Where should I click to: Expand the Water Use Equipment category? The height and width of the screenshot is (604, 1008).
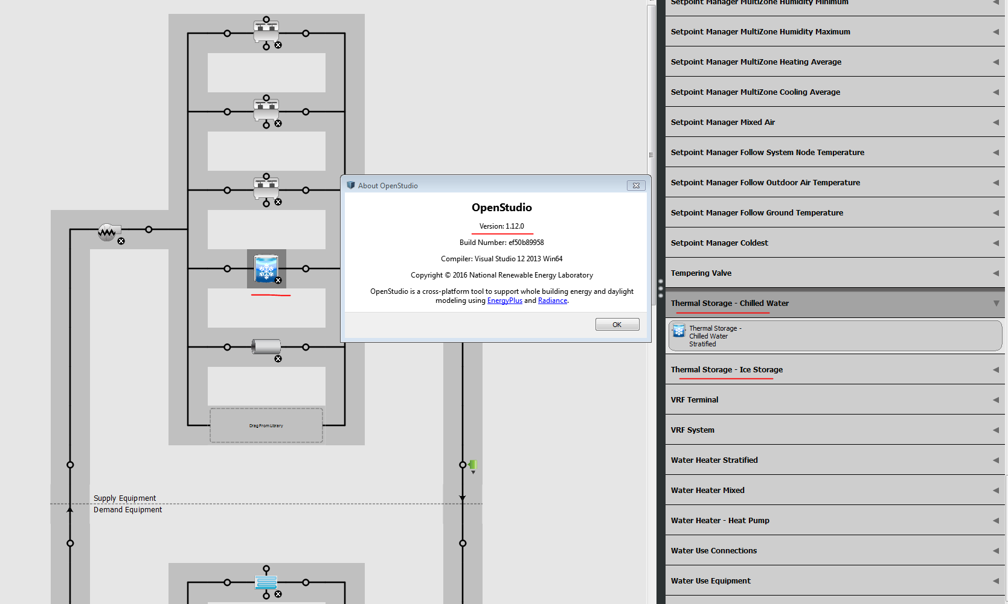point(835,580)
